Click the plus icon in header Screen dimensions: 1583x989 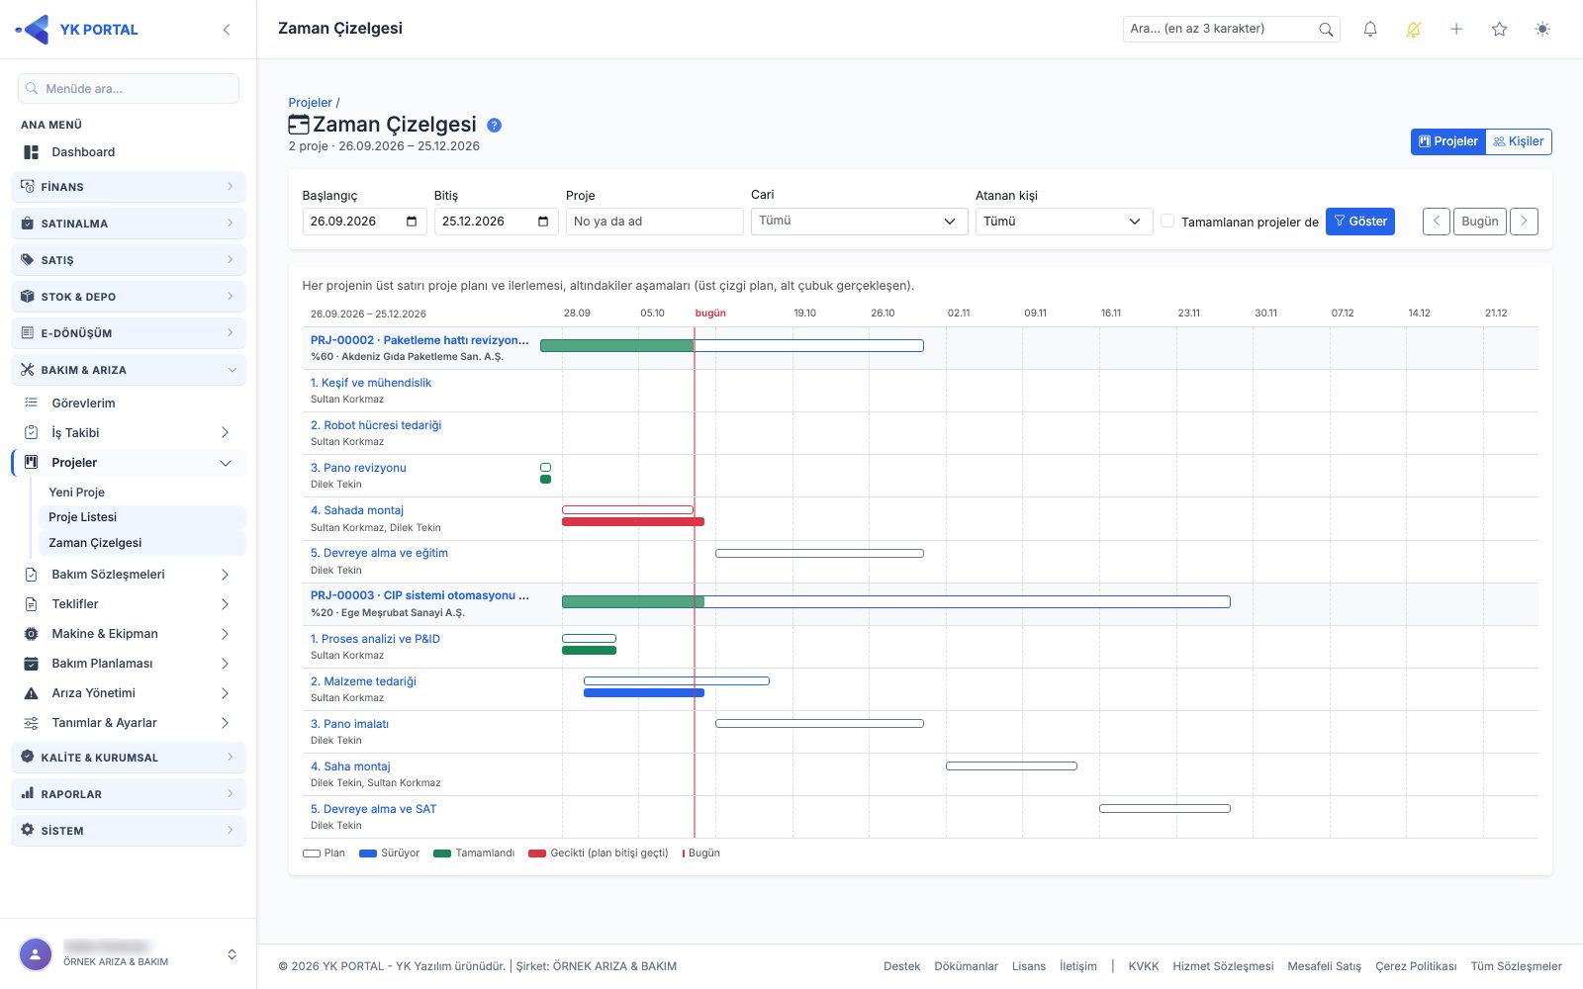click(1456, 30)
